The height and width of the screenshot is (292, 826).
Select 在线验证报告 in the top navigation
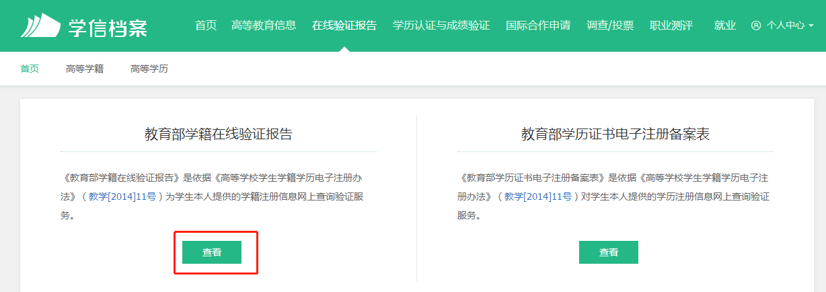(x=344, y=26)
